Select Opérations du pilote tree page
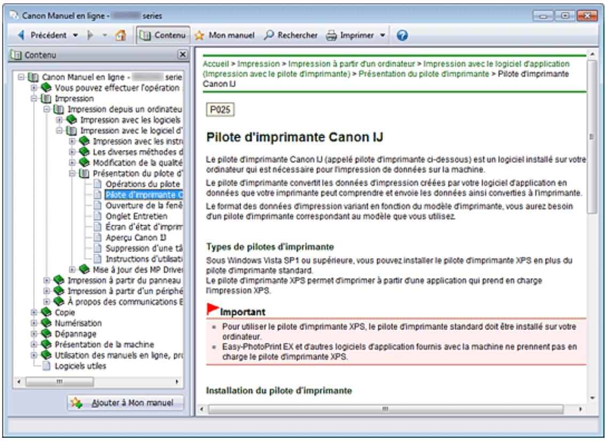605x441 pixels. [143, 184]
